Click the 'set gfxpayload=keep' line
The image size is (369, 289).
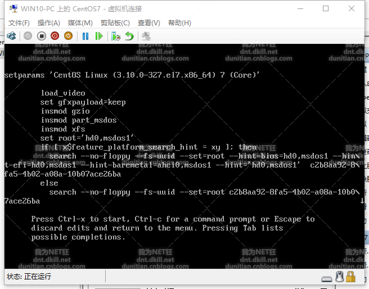(x=83, y=102)
